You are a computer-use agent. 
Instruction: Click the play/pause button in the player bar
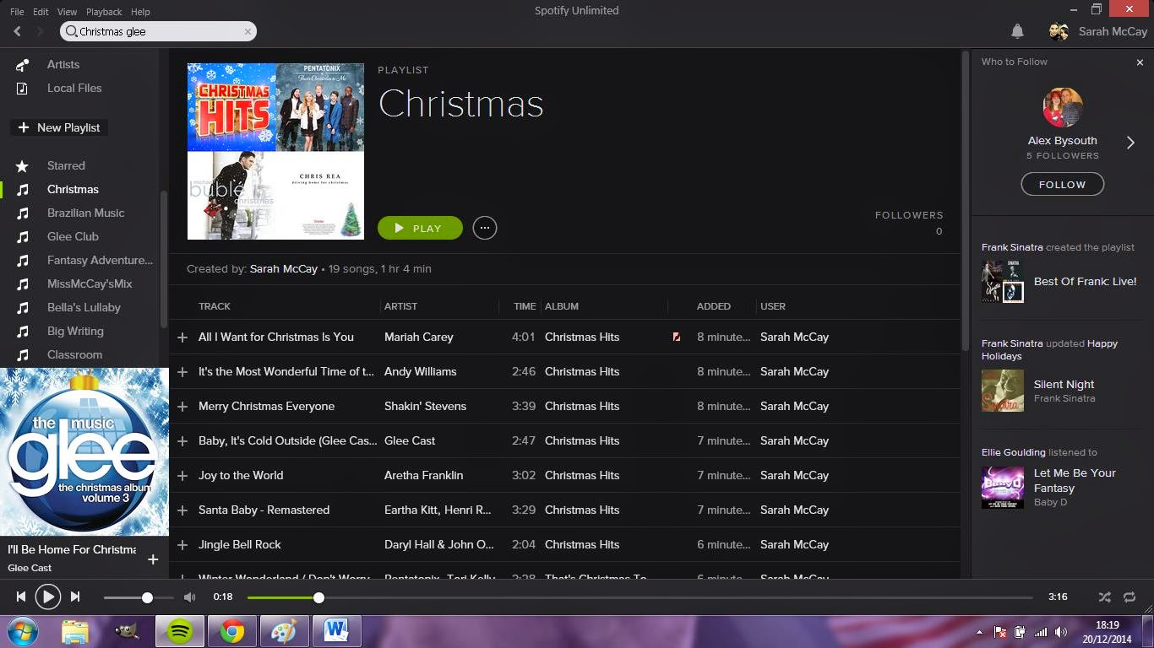point(48,597)
